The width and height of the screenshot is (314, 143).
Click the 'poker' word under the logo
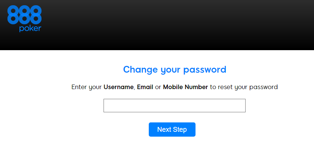(x=30, y=28)
